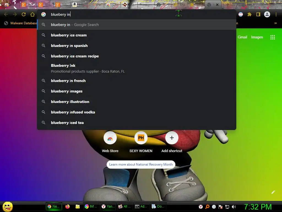282x212 pixels.
Task: Click Learn more about National Recovery Month
Action: coord(141,165)
